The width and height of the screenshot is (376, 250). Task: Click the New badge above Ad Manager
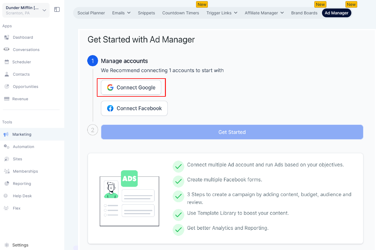(x=351, y=4)
